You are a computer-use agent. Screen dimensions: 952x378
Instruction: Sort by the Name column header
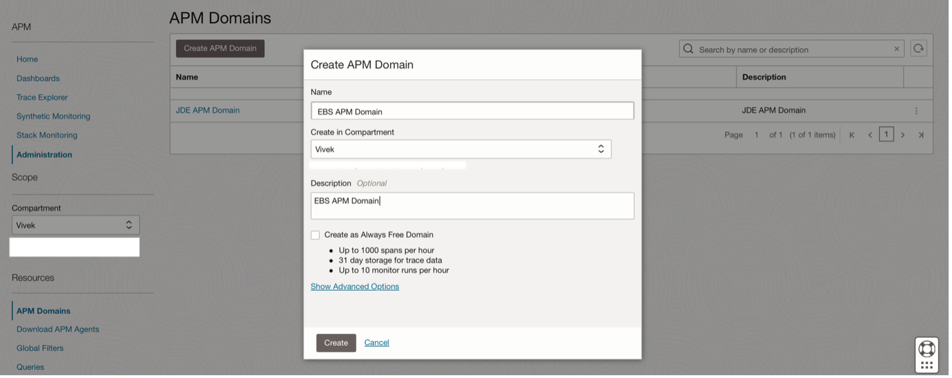pyautogui.click(x=188, y=78)
